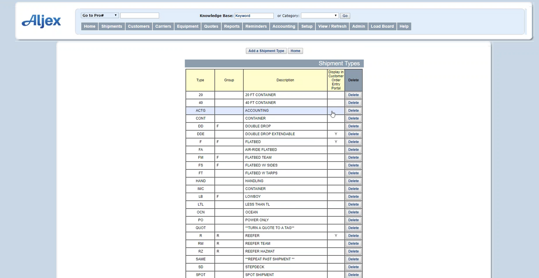Viewport: 539px width, 278px height.
Task: Open the Accounting menu
Action: [x=284, y=26]
